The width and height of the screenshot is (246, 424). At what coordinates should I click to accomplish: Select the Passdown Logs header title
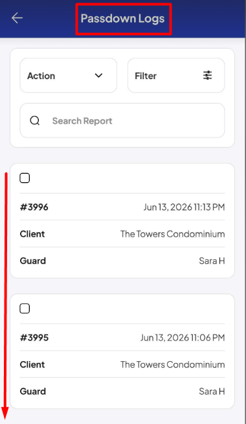(x=122, y=19)
